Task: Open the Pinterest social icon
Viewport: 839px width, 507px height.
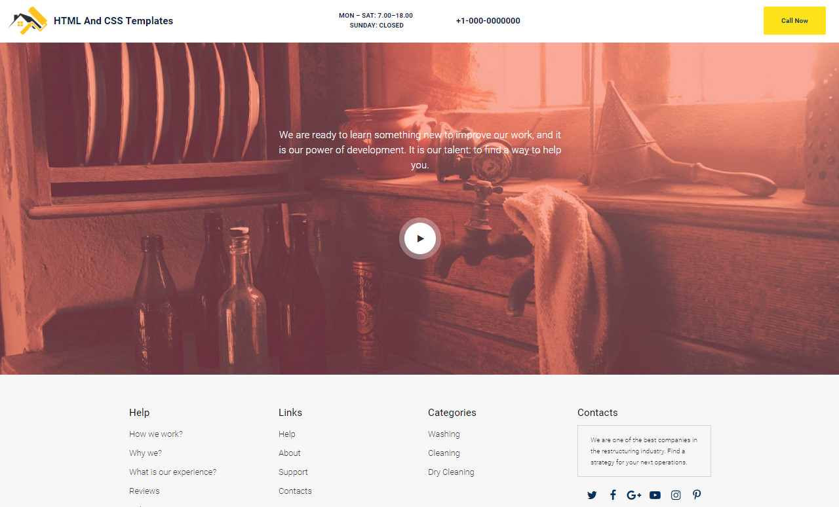Action: [x=697, y=495]
